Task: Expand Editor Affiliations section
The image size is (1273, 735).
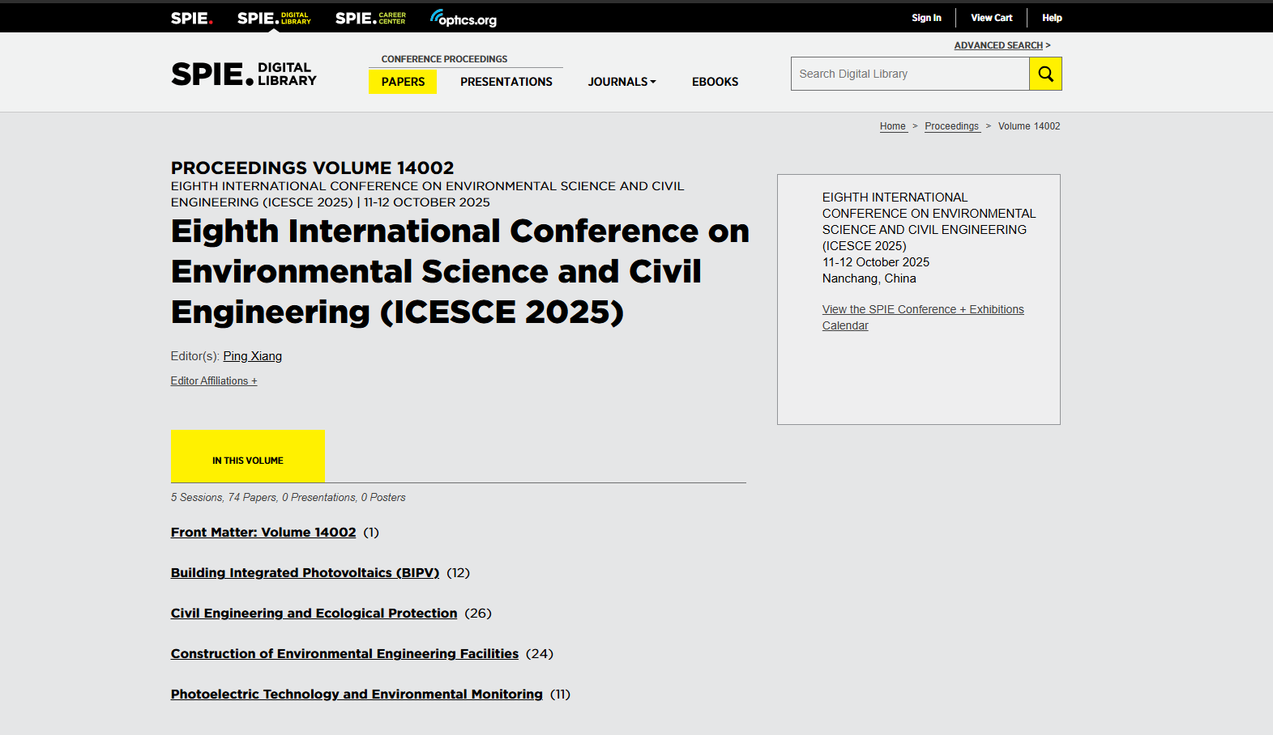Action: 214,380
